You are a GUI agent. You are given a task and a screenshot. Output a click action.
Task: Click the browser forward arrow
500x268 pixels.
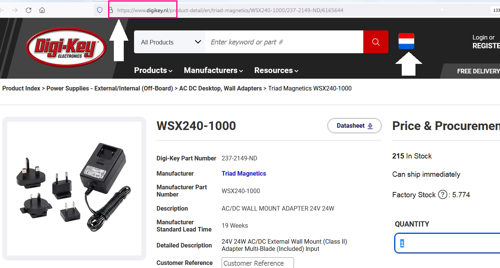click(15, 10)
